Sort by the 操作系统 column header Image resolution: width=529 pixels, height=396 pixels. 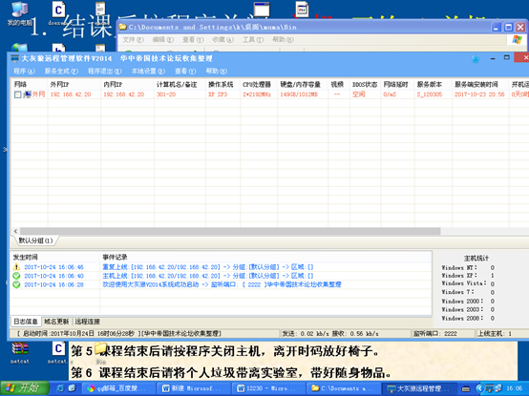222,84
